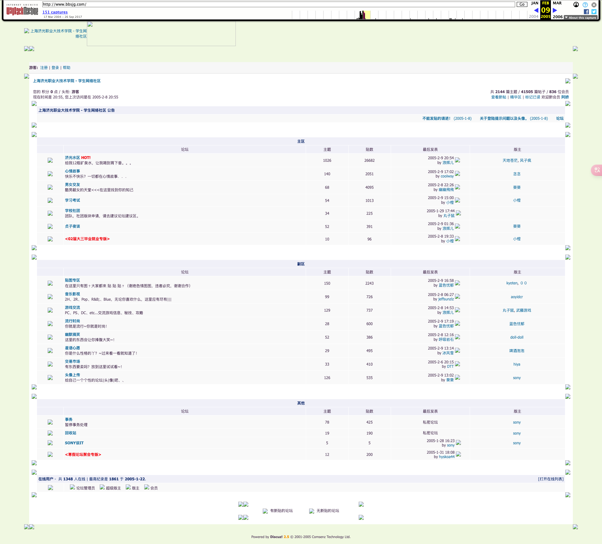
Task: Click the 查看新帖 link
Action: pyautogui.click(x=499, y=97)
